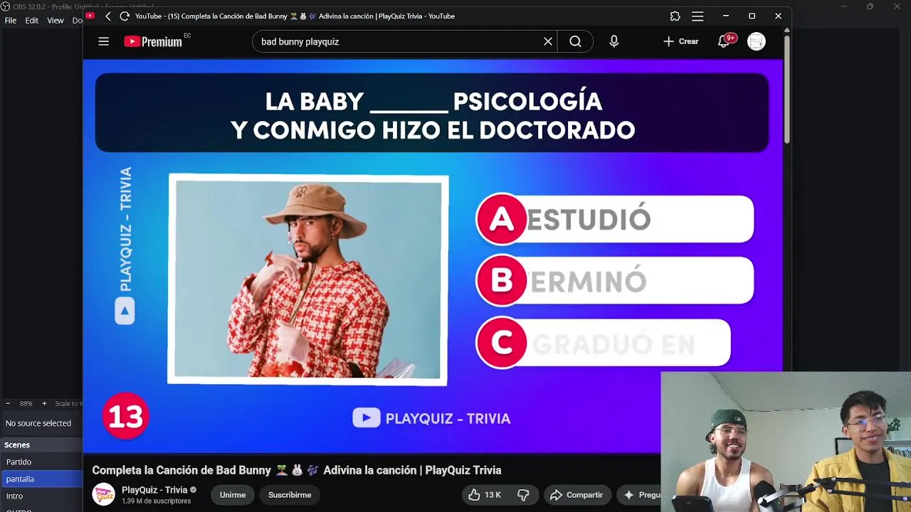Open the PlayQuiz - Trivia channel name link

click(x=154, y=490)
